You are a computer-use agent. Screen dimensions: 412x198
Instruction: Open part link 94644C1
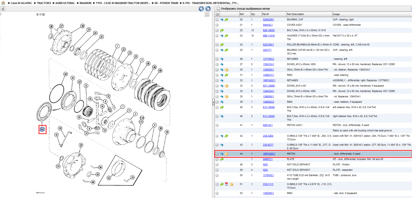tap(268, 25)
